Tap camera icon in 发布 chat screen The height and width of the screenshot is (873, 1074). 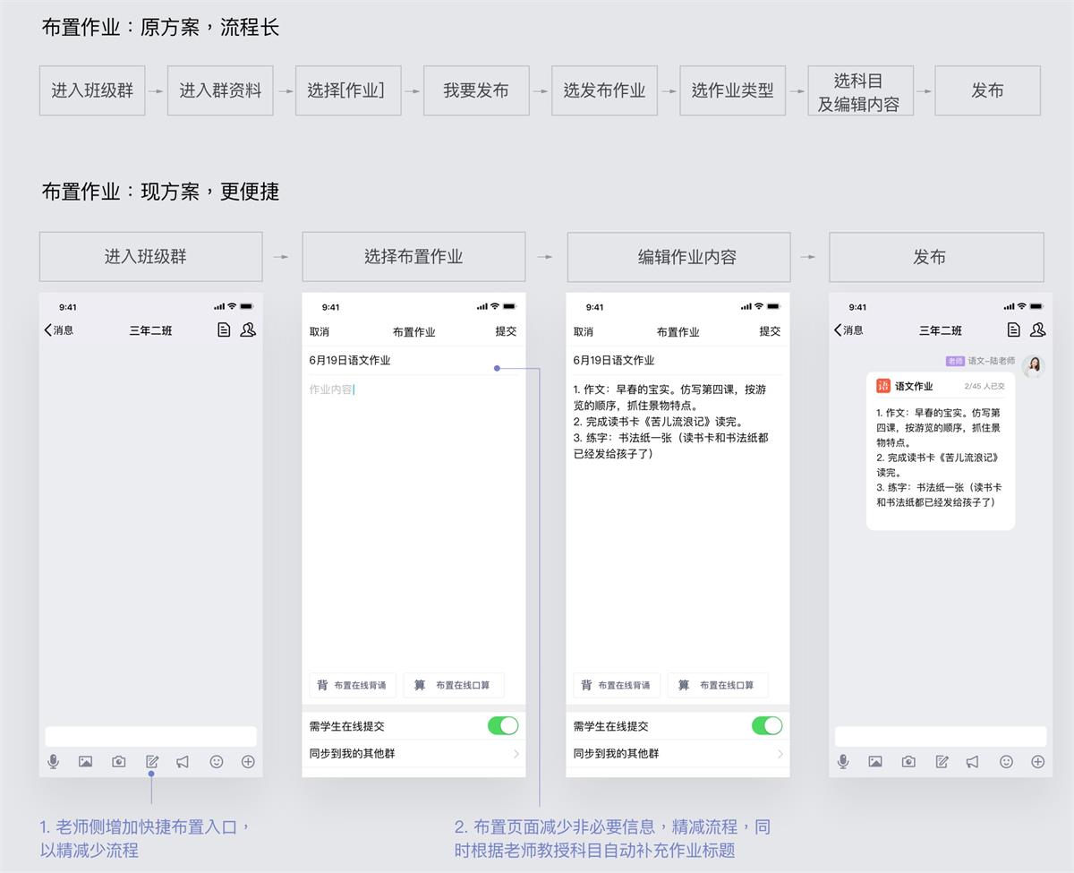click(908, 762)
